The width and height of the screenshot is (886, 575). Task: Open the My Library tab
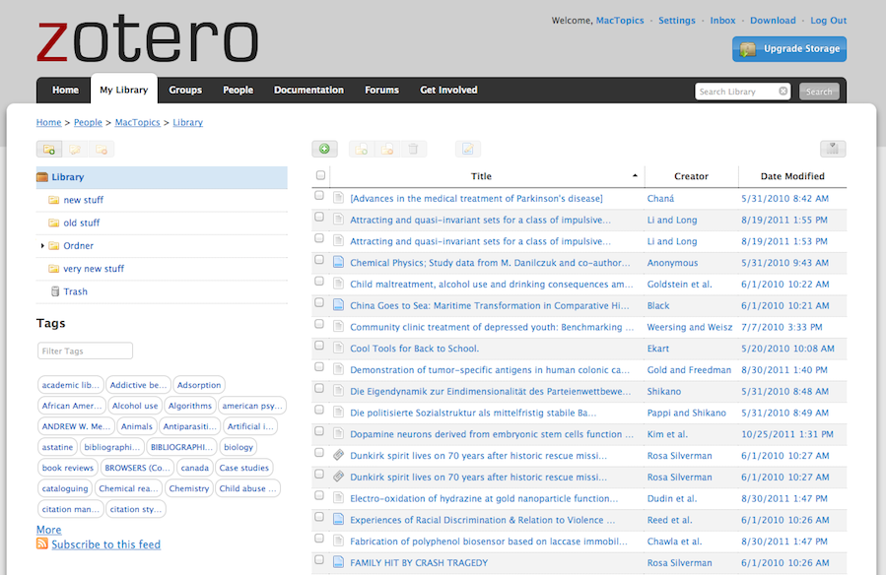124,90
